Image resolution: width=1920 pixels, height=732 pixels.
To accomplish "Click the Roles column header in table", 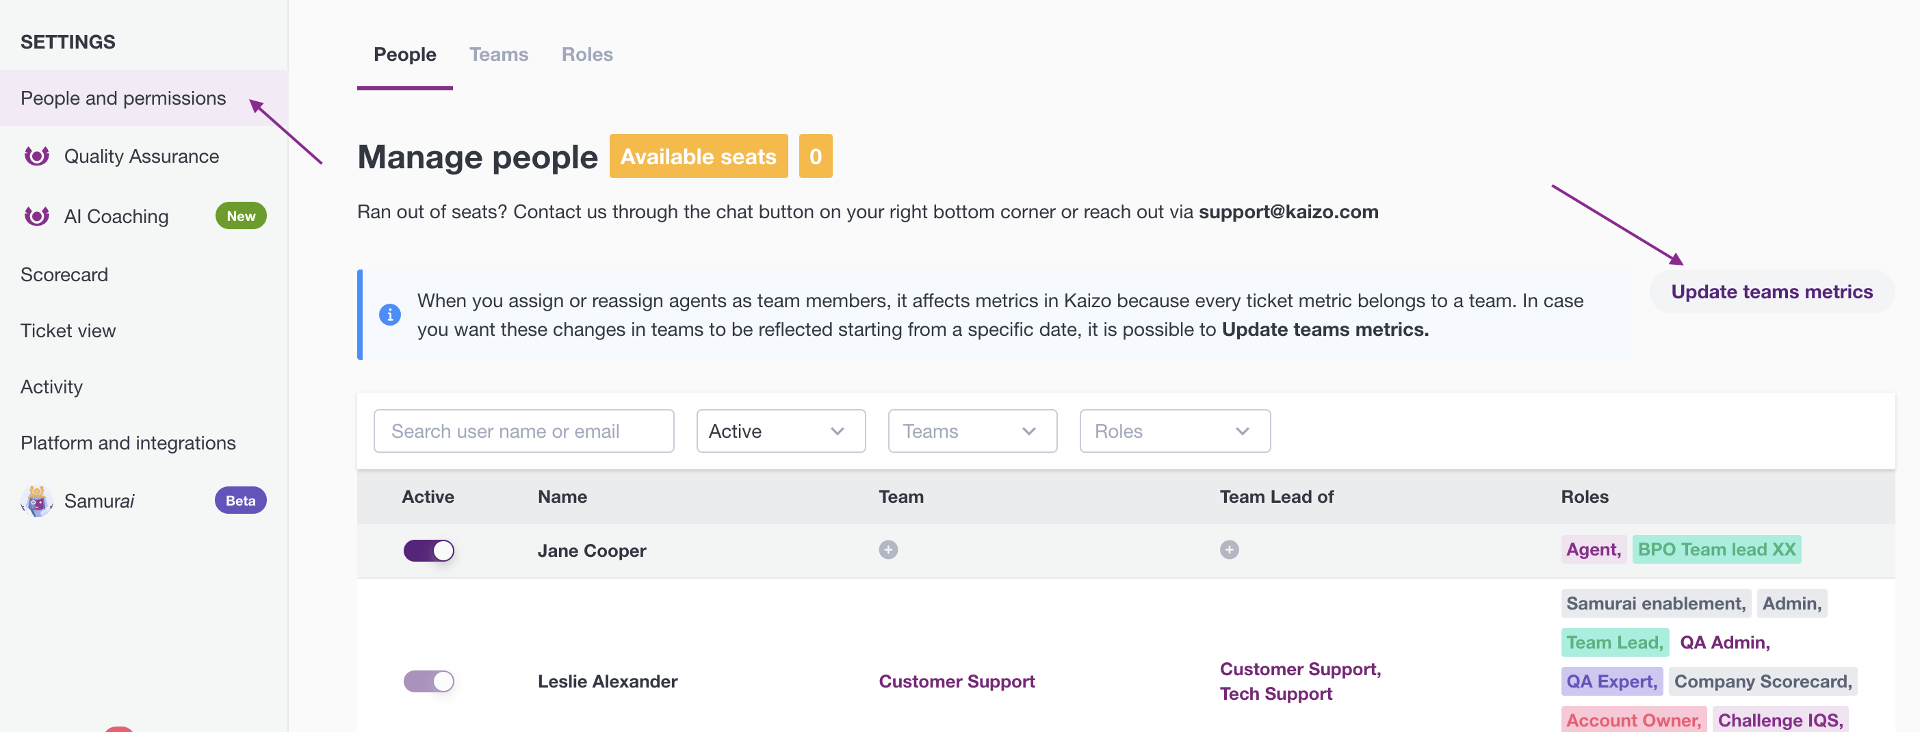I will point(1585,497).
